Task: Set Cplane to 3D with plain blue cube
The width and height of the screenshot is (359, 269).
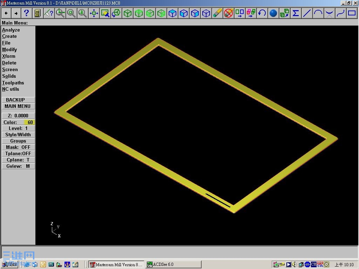Action: (x=206, y=13)
